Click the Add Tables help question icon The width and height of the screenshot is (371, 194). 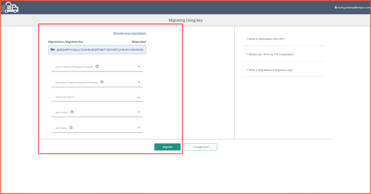pyautogui.click(x=71, y=127)
